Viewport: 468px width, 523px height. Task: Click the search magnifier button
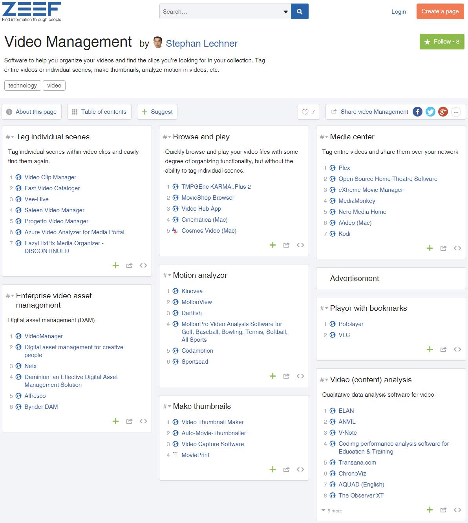click(300, 12)
